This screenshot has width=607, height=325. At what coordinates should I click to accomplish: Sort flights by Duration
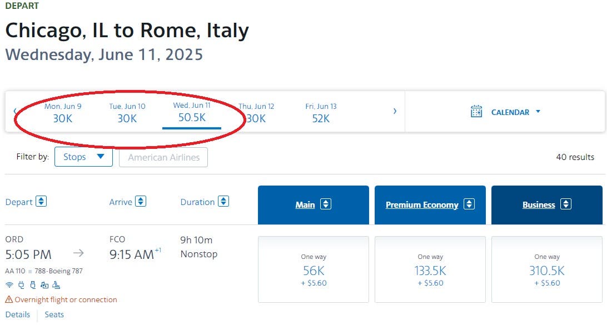tap(223, 202)
